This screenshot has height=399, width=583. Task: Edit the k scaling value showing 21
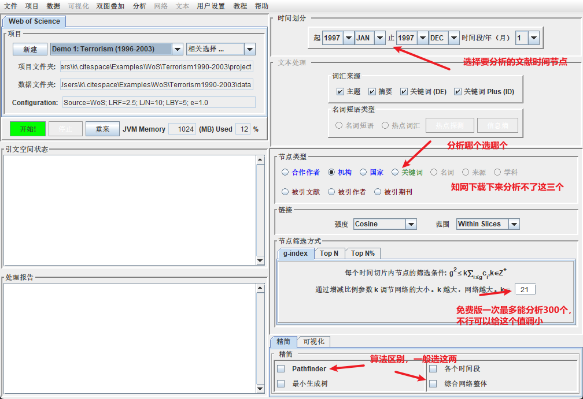pyautogui.click(x=524, y=289)
